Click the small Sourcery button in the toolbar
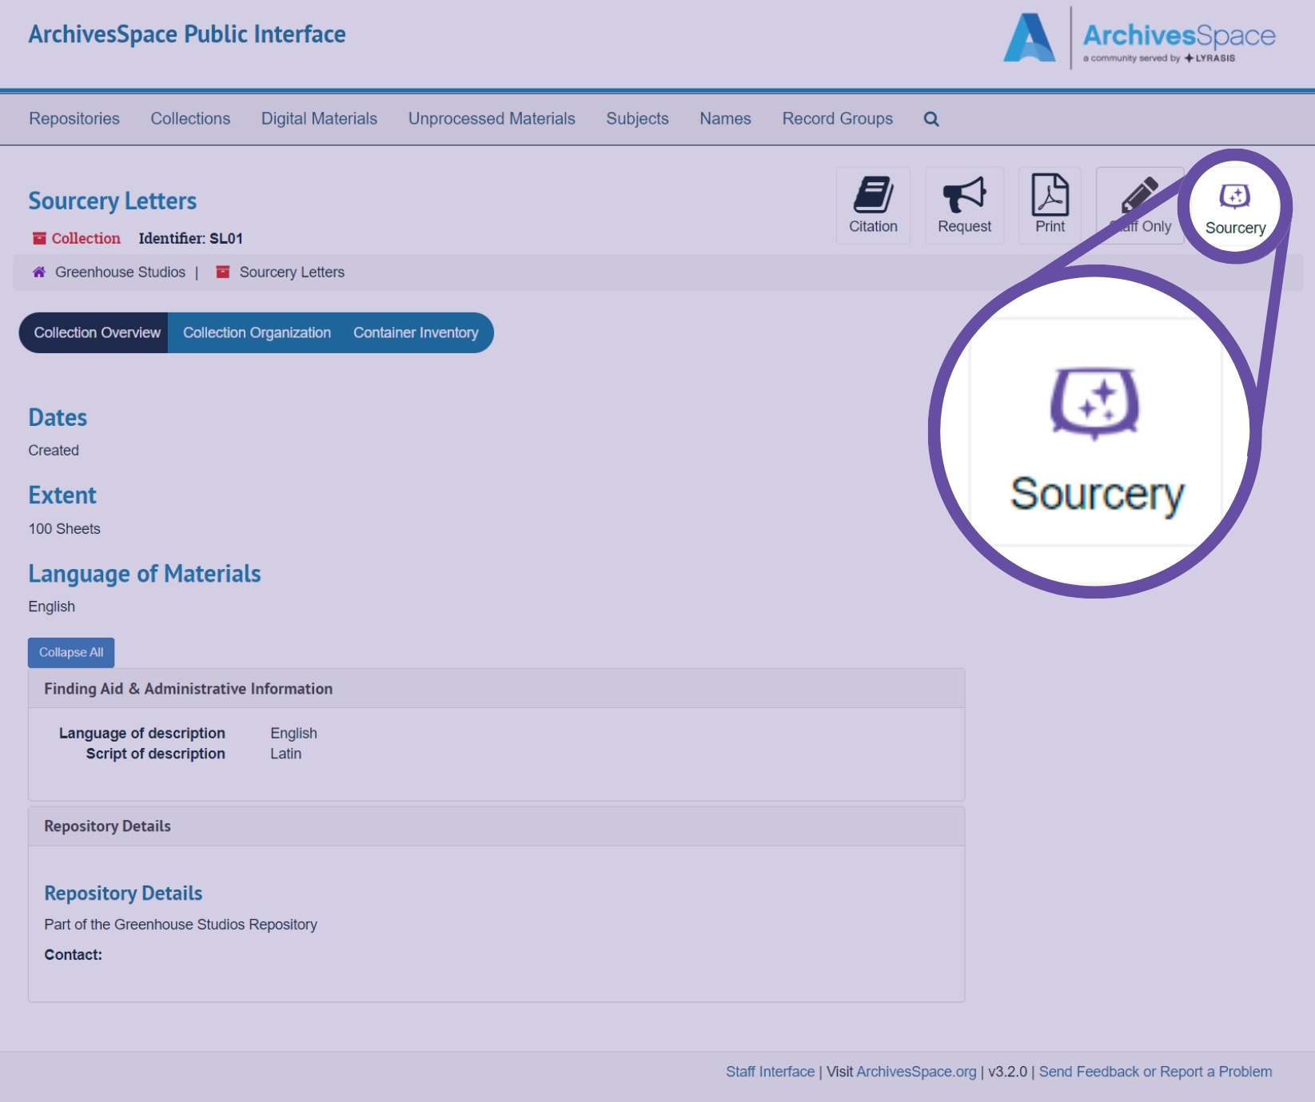 click(1235, 207)
